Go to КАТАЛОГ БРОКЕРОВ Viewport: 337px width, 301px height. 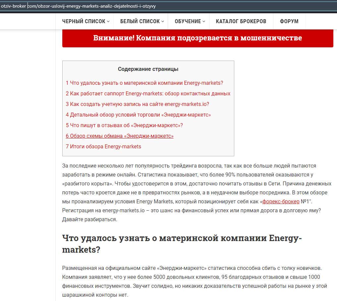pos(241,21)
